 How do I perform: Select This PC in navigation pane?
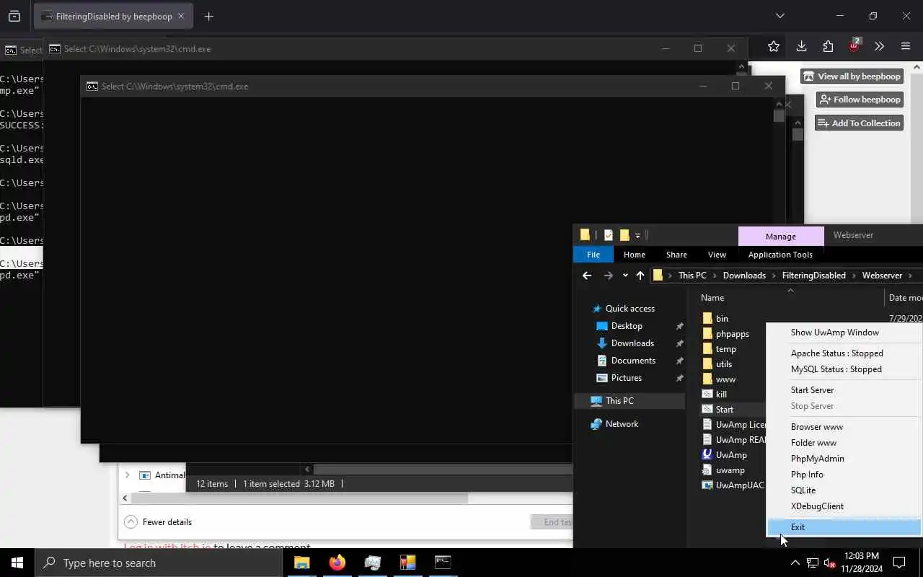tap(619, 401)
